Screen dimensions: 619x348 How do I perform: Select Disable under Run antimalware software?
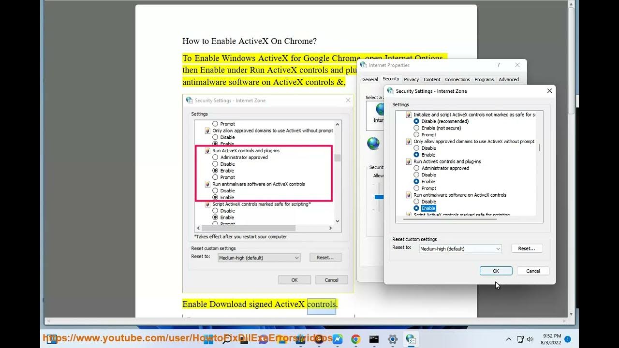416,202
